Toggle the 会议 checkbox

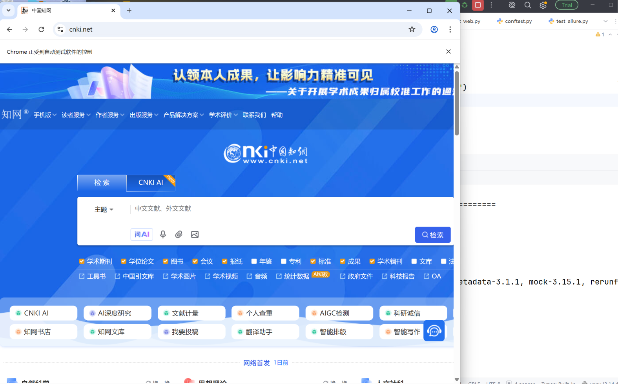pyautogui.click(x=195, y=261)
